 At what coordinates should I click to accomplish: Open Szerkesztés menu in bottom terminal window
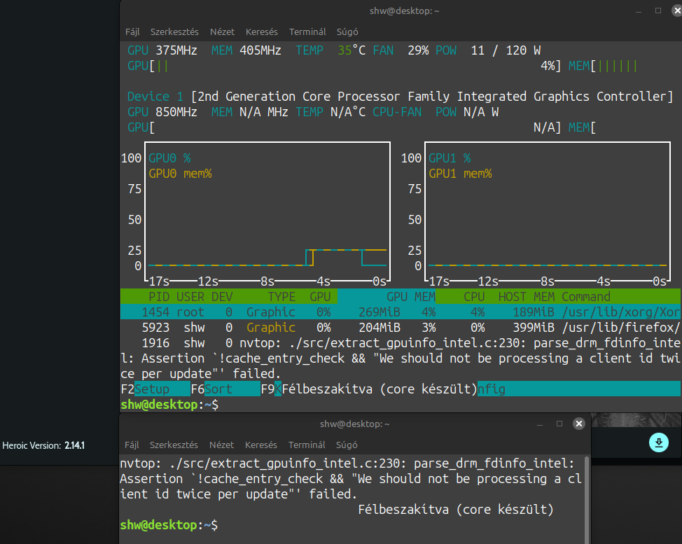click(x=174, y=445)
